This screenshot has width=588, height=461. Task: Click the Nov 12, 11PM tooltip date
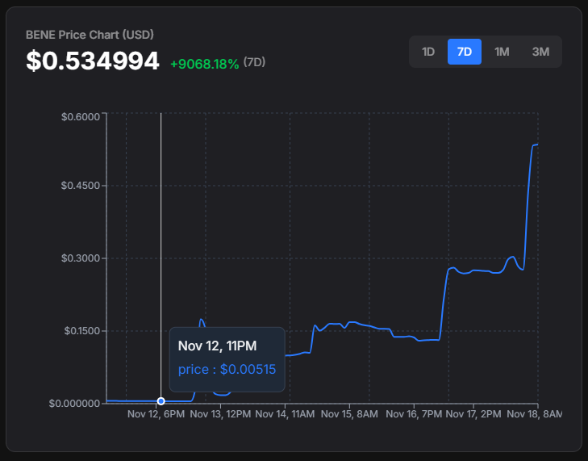217,346
